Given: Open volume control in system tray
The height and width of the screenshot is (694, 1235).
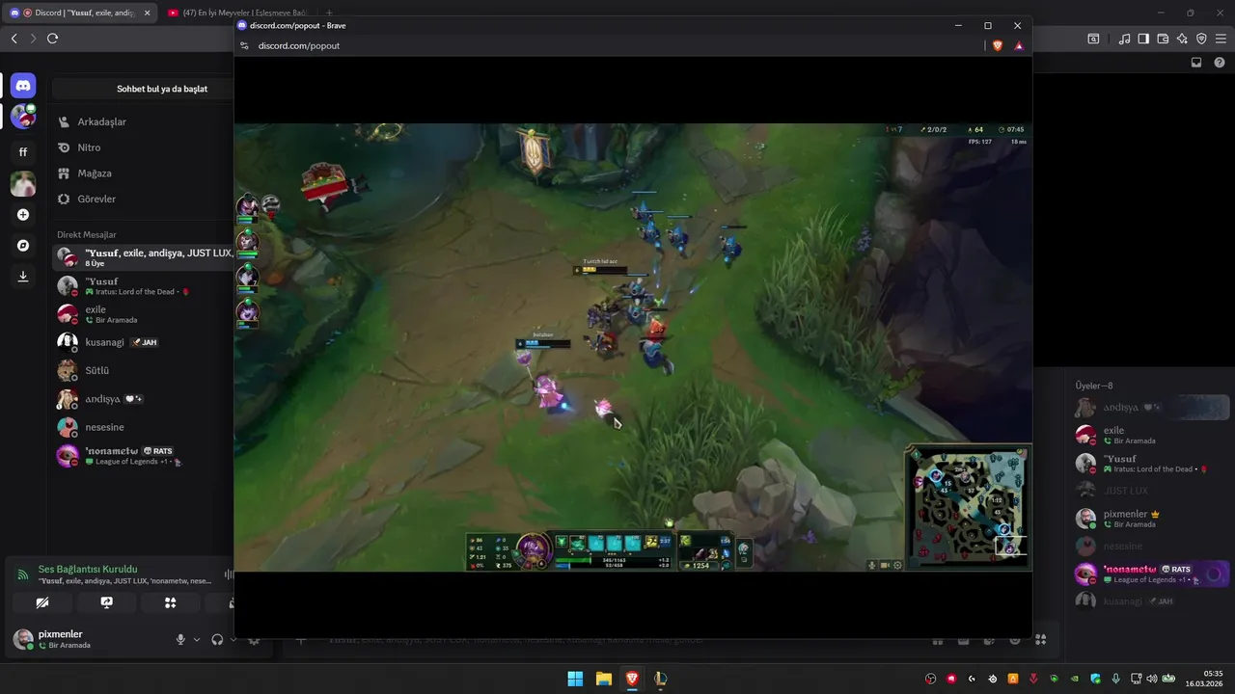Looking at the screenshot, I should (x=1151, y=679).
